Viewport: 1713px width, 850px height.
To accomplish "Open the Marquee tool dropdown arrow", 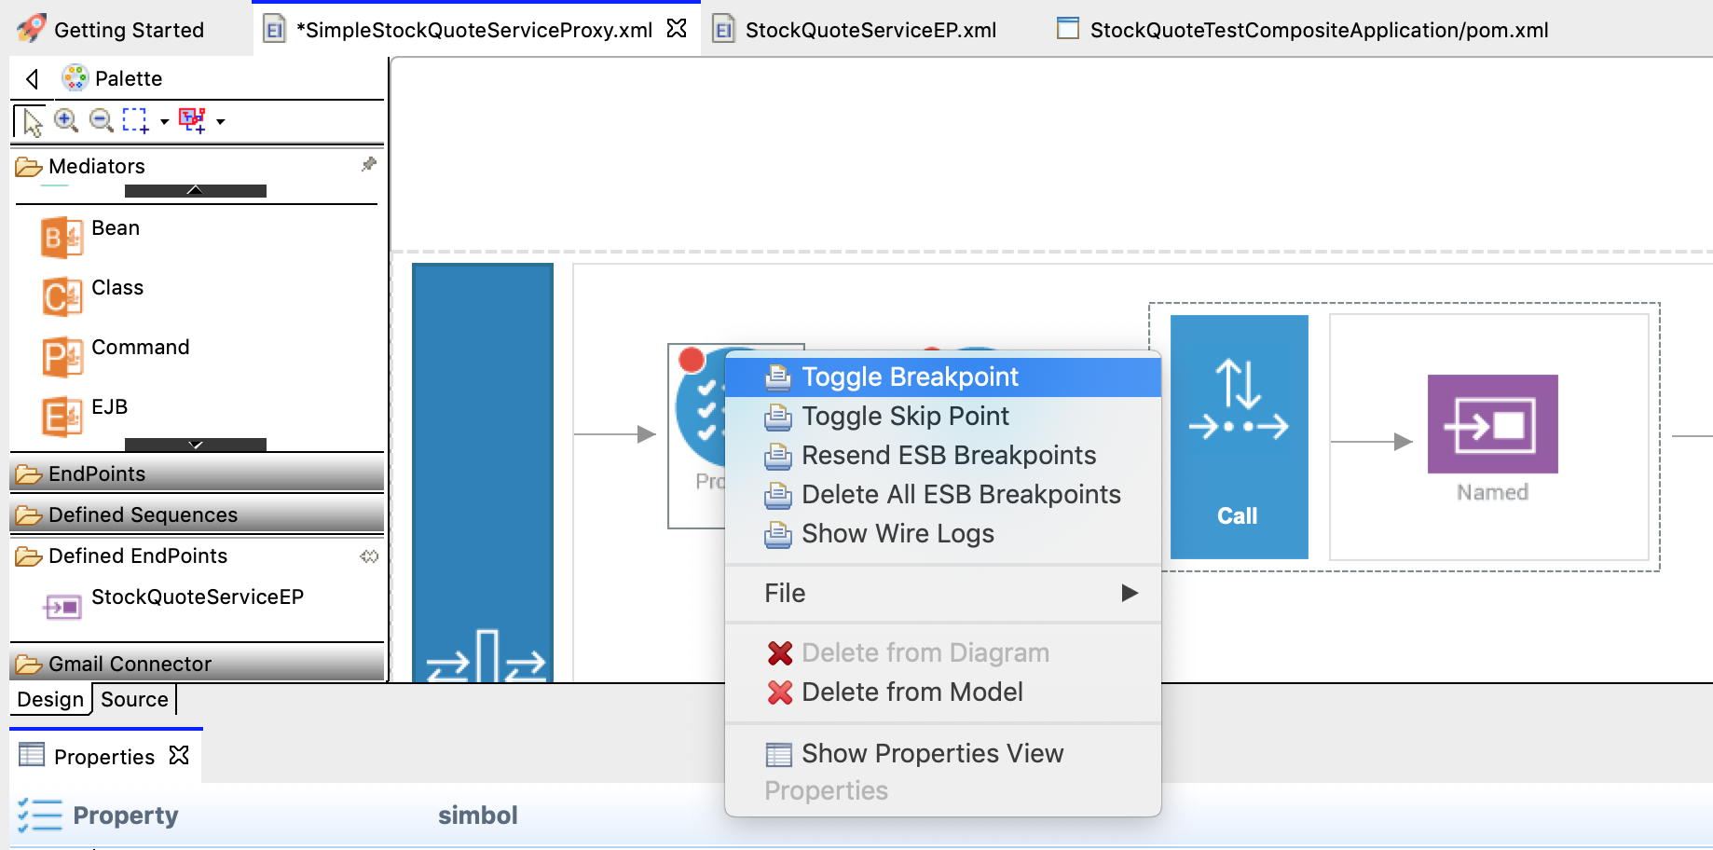I will point(164,121).
